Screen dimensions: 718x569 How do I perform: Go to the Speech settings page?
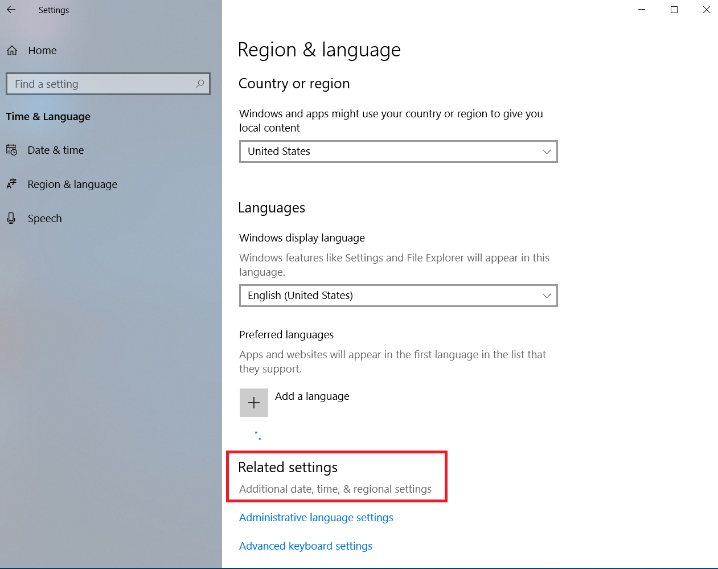(x=44, y=219)
